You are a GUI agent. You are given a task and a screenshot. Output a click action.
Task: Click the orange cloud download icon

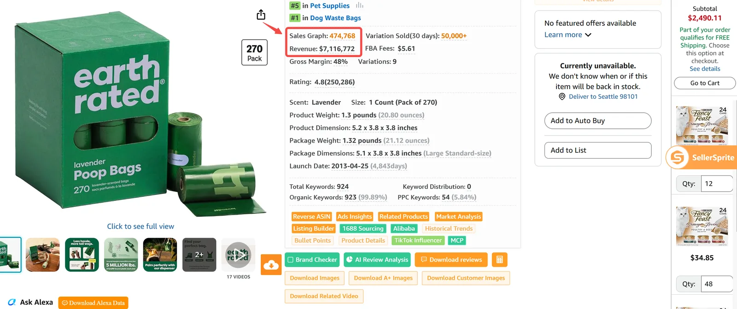pos(271,264)
